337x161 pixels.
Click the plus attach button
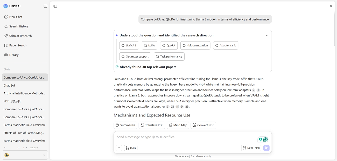(119, 148)
